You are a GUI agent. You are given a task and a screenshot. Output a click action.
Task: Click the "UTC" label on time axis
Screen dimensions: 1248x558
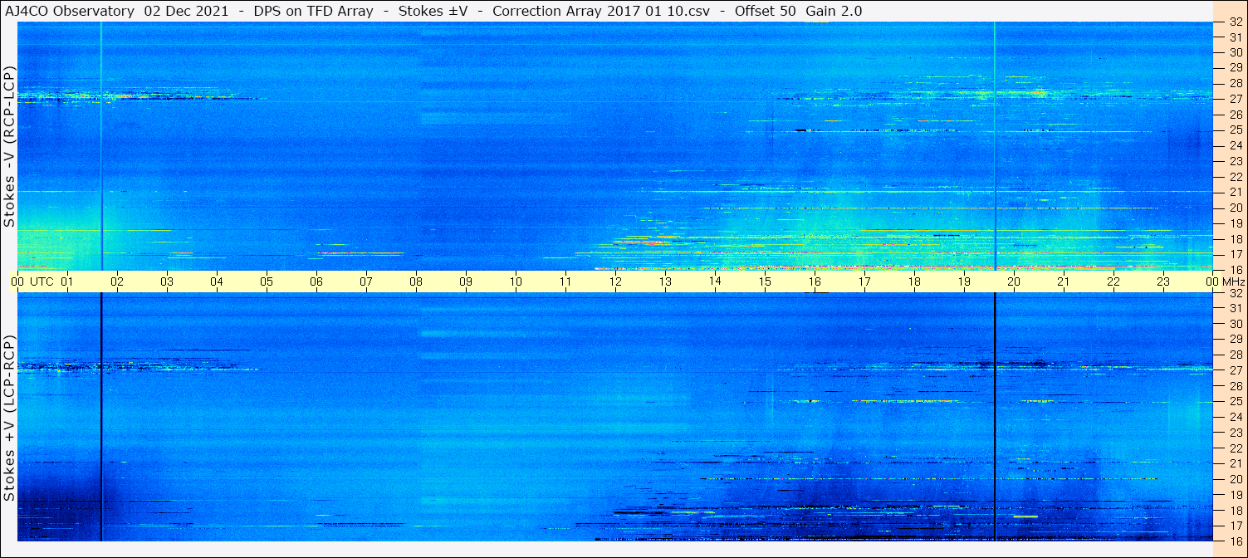[x=42, y=281]
